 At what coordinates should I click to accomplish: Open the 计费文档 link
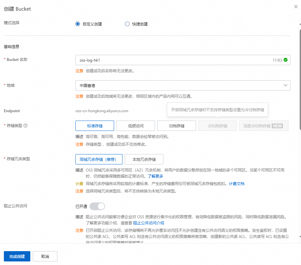tap(237, 184)
